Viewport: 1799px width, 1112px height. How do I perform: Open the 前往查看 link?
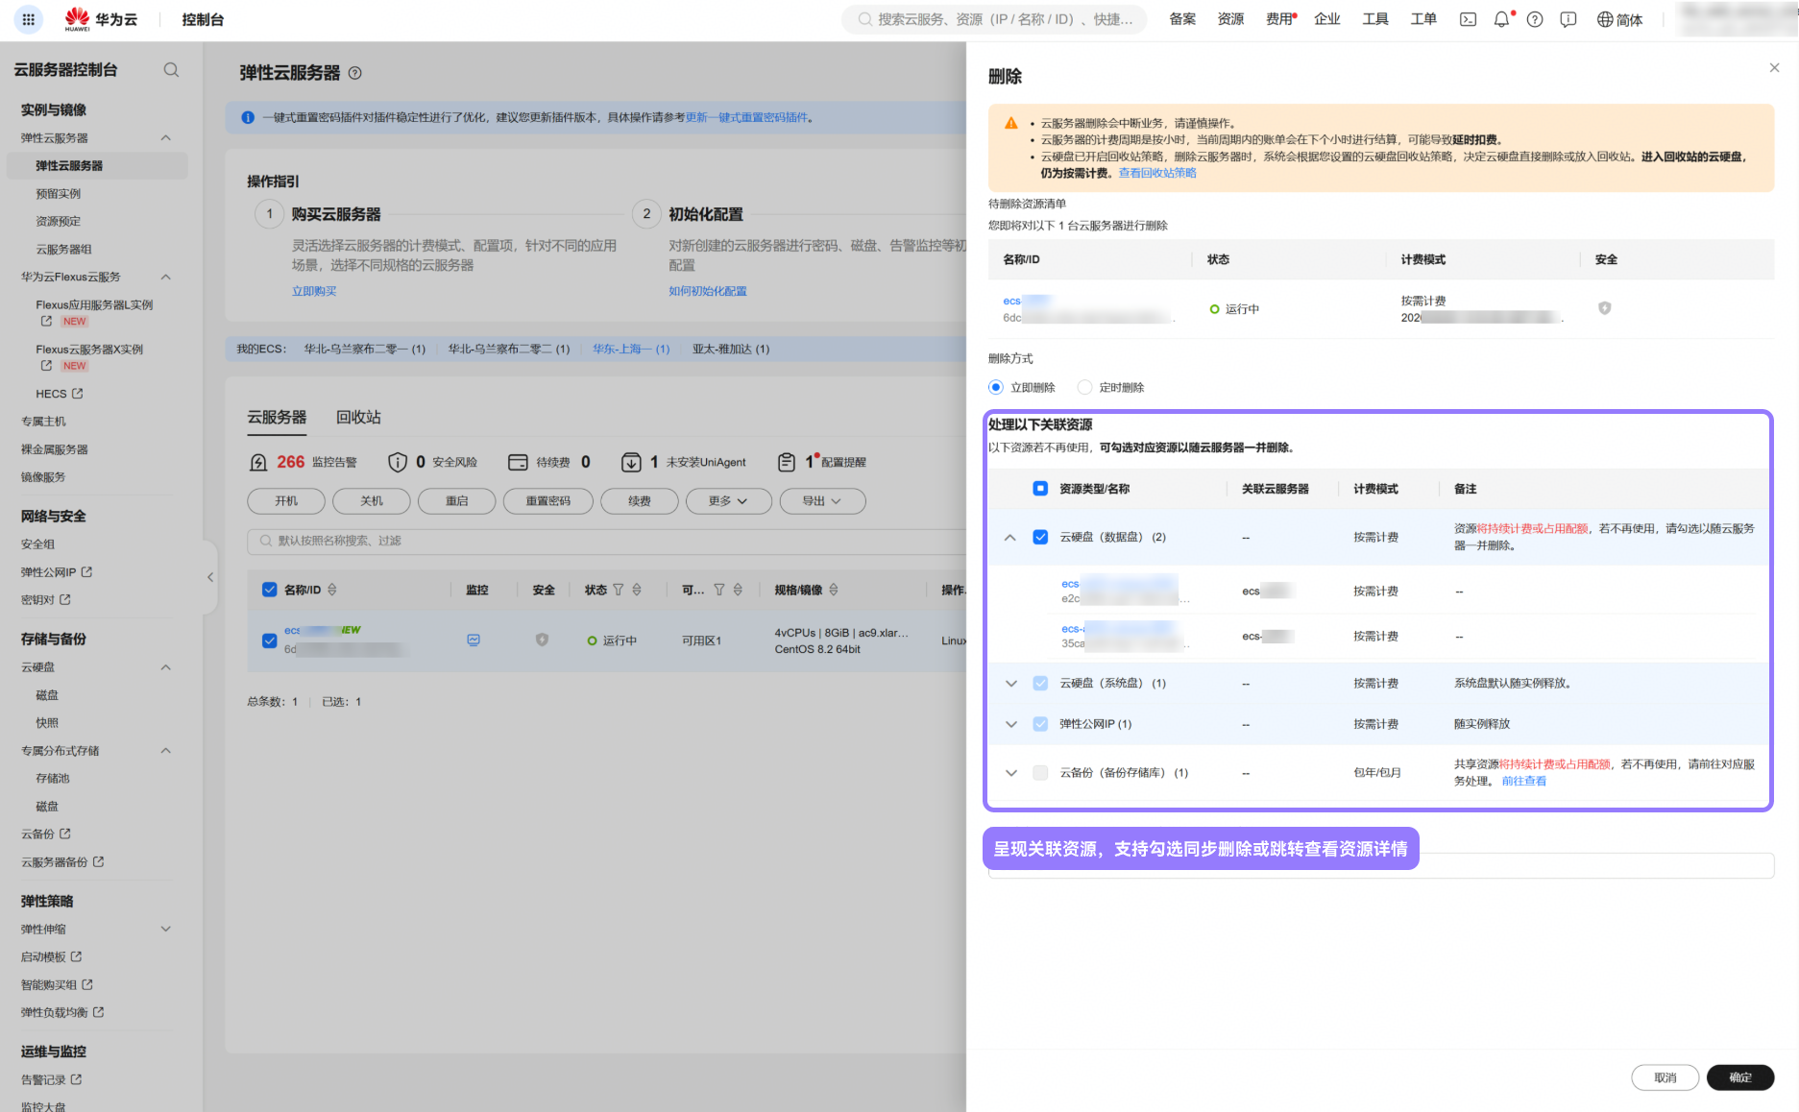click(x=1524, y=781)
